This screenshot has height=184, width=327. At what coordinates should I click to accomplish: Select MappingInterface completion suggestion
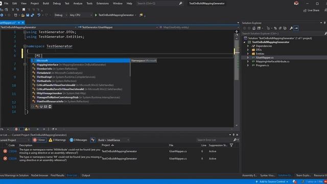pyautogui.click(x=80, y=65)
